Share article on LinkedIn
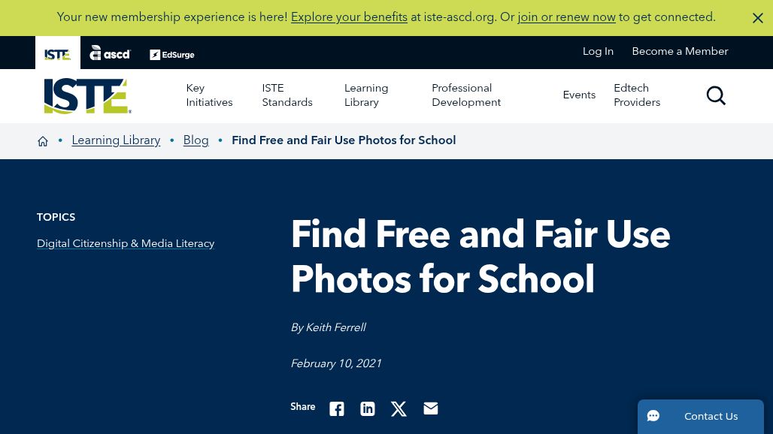The image size is (773, 434). click(368, 408)
